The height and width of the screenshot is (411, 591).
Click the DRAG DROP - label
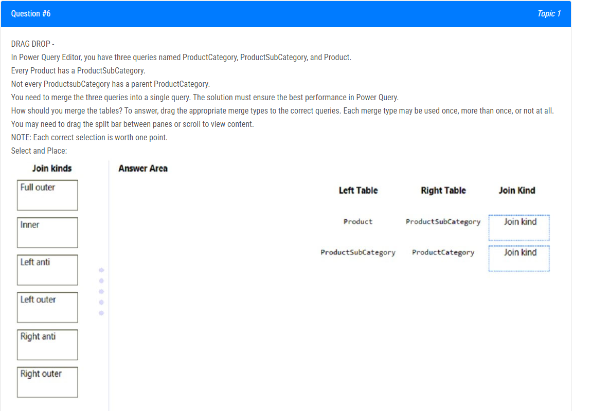coord(33,44)
